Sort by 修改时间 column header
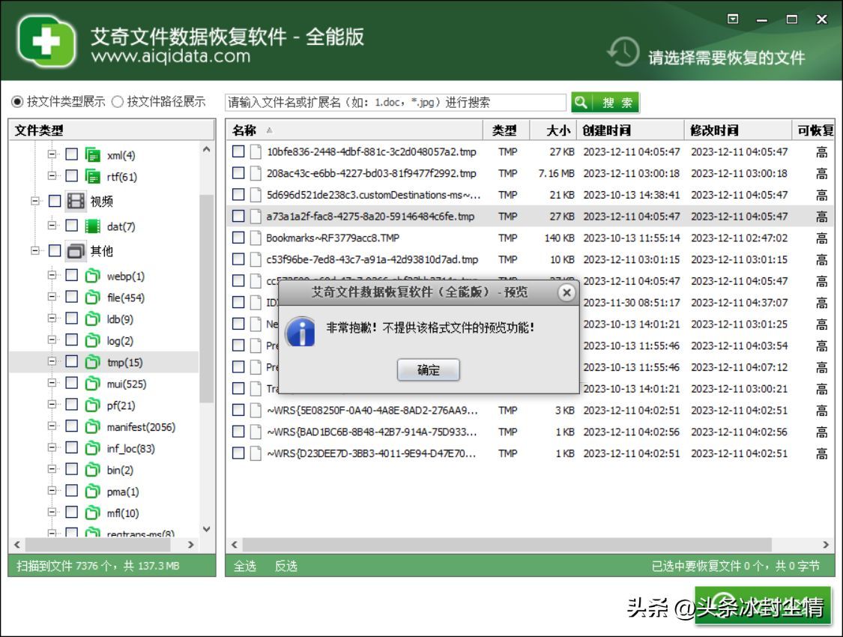 point(738,130)
